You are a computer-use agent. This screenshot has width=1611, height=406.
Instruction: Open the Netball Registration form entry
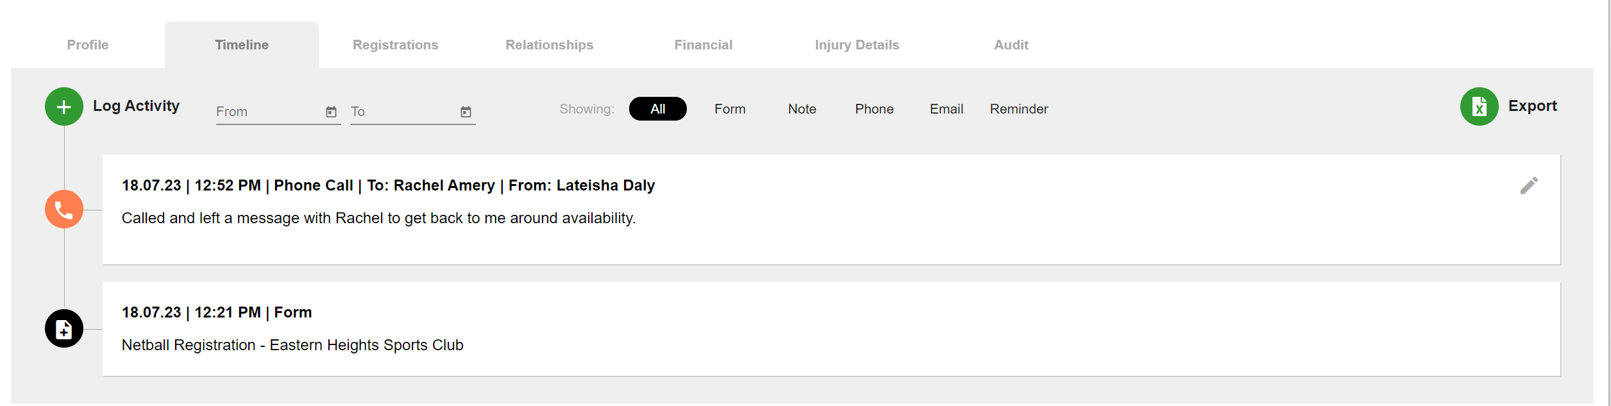[831, 328]
